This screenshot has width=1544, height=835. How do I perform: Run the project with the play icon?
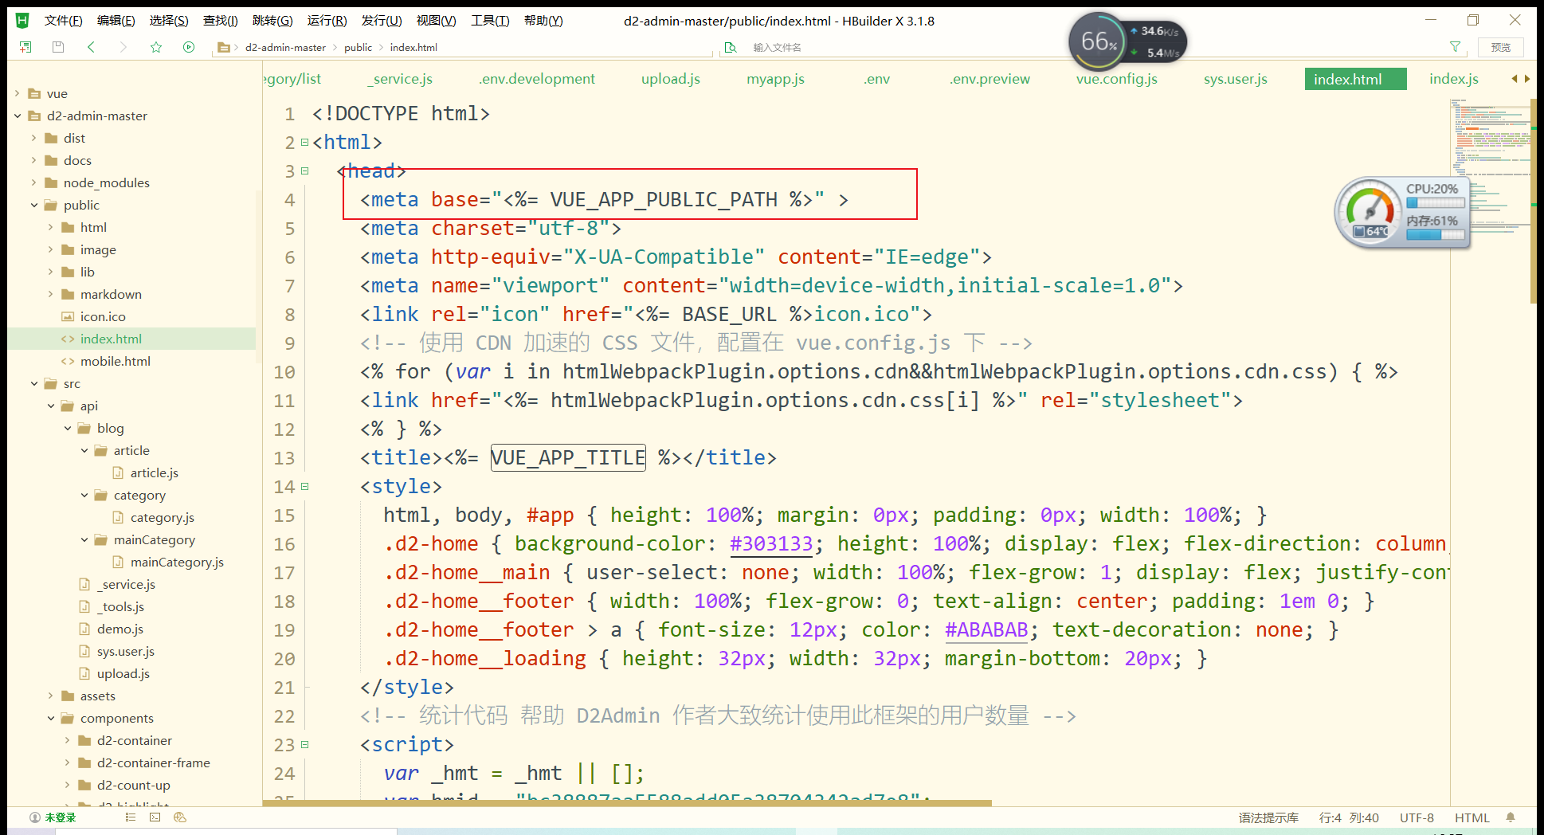(189, 47)
